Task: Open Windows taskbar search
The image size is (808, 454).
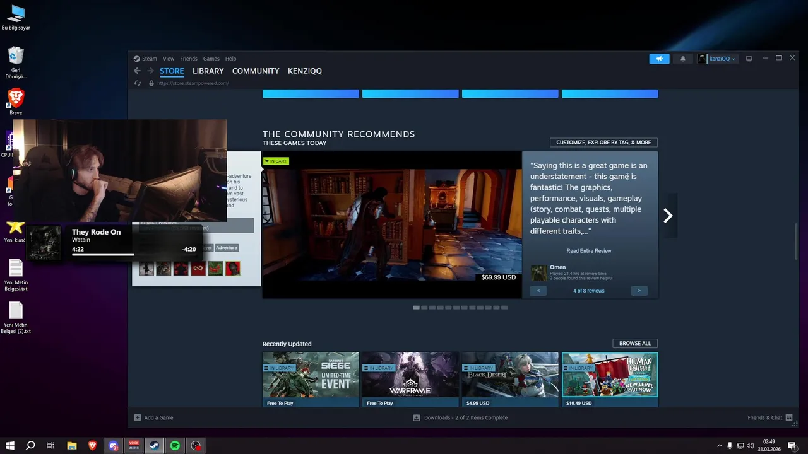Action: 30,446
